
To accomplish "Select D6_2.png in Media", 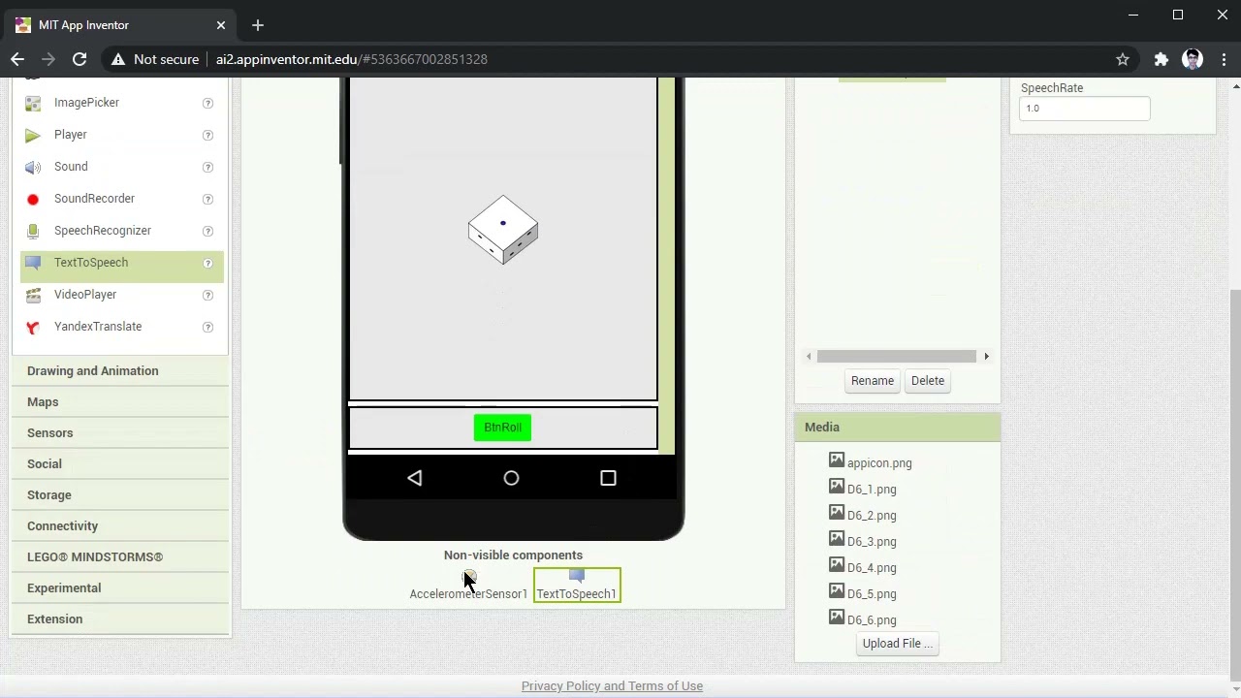I will [x=871, y=515].
